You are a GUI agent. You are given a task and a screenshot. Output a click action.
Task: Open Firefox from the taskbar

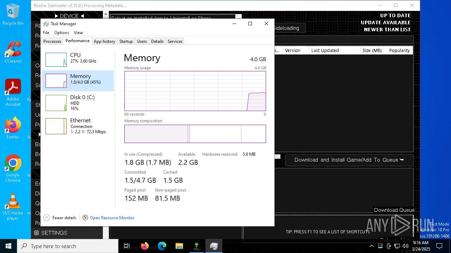pyautogui.click(x=145, y=246)
